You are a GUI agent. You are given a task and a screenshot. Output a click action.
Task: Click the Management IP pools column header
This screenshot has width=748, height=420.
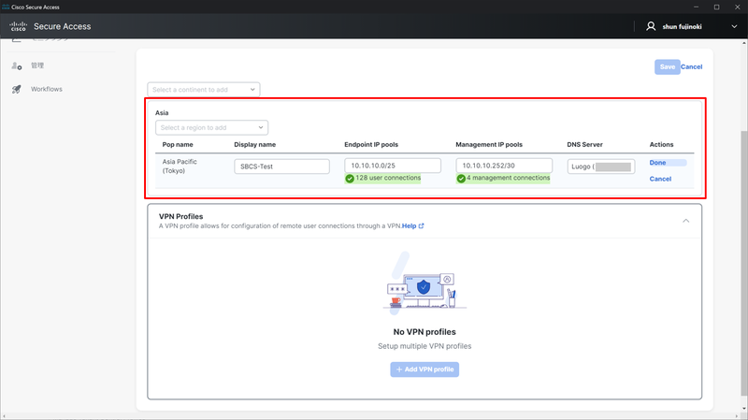489,145
